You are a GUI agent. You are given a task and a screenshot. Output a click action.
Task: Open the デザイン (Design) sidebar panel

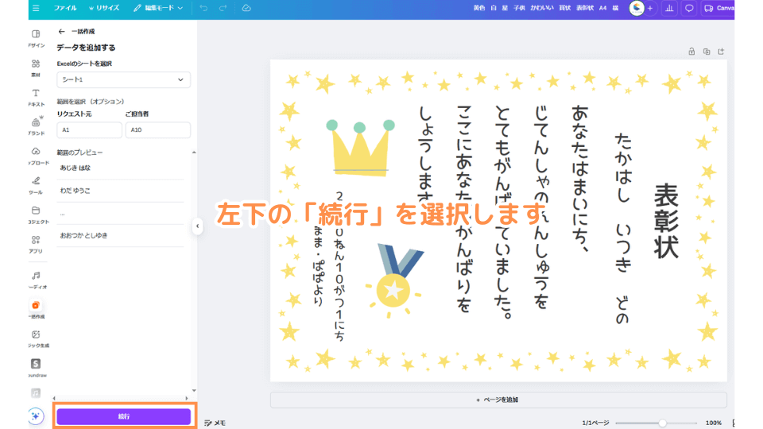click(x=36, y=37)
